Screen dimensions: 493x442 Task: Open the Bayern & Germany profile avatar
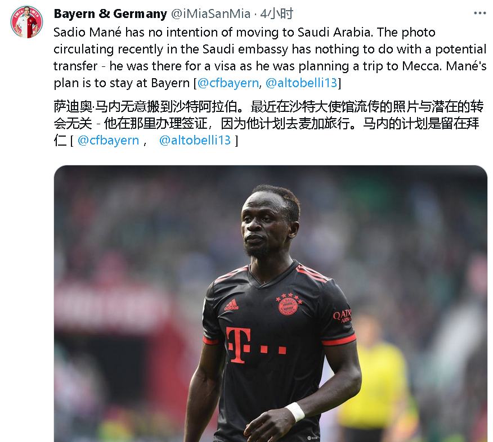26,22
